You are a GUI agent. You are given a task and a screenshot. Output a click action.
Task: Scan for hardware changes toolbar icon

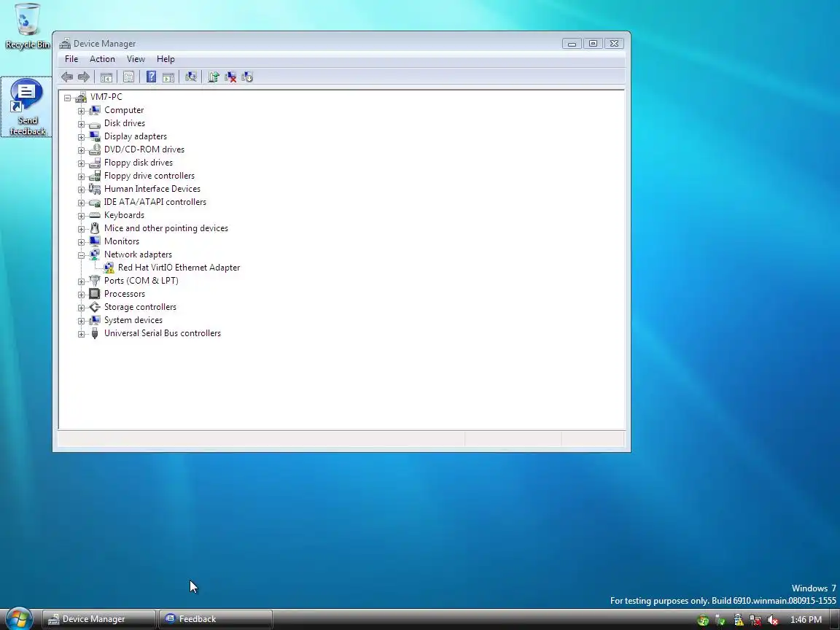(x=191, y=77)
